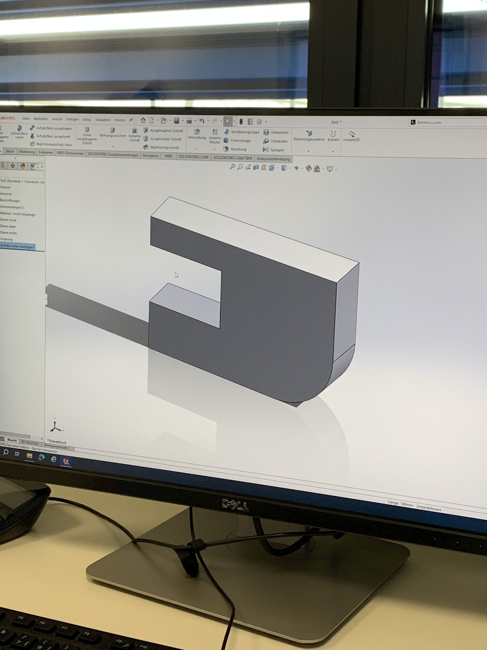The width and height of the screenshot is (487, 650).
Task: Toggle the menu bar pin icon
Action: pos(131,120)
